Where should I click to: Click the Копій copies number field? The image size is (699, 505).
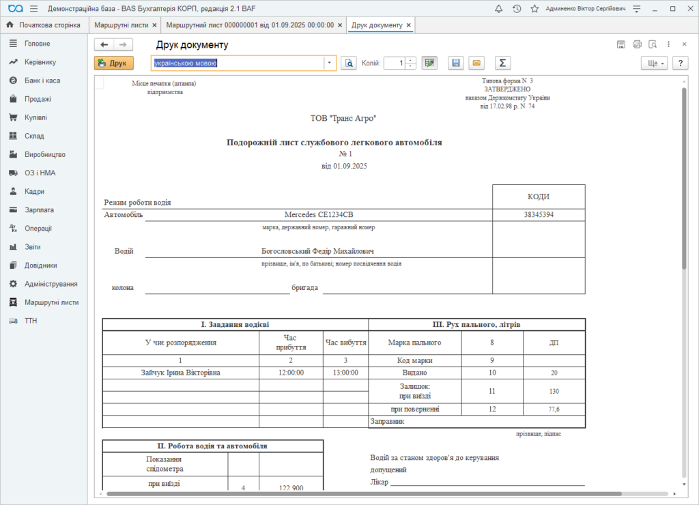tap(395, 63)
